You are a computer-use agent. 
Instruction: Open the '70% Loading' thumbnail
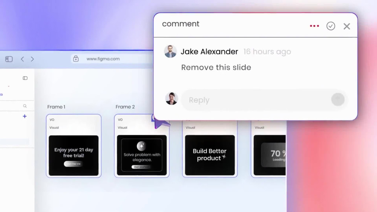(x=270, y=155)
